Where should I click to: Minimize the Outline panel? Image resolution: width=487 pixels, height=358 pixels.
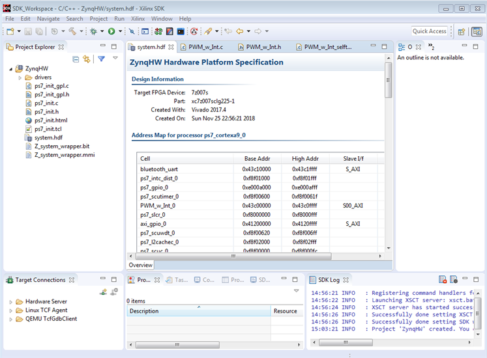[x=464, y=46]
